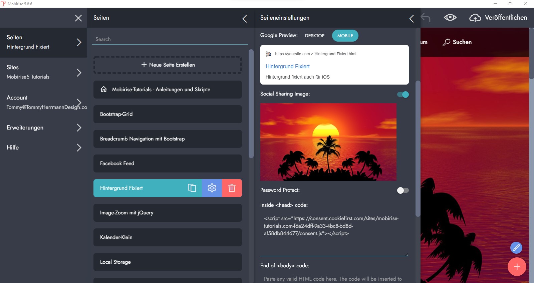Click the favicon icon in Google preview
This screenshot has height=283, width=534.
(268, 54)
